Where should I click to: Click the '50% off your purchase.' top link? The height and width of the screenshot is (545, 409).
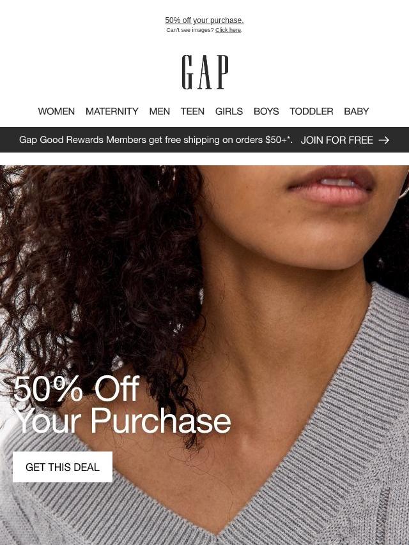coord(204,20)
